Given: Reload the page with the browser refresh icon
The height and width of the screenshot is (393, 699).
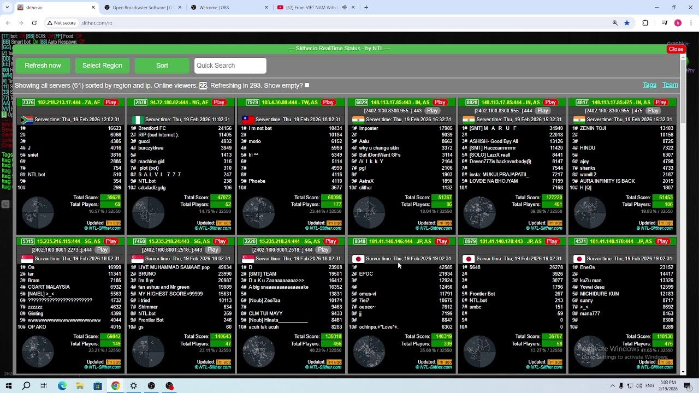Looking at the screenshot, I should 34,23.
